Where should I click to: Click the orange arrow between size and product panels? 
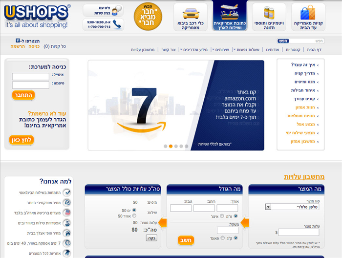coord(245,223)
